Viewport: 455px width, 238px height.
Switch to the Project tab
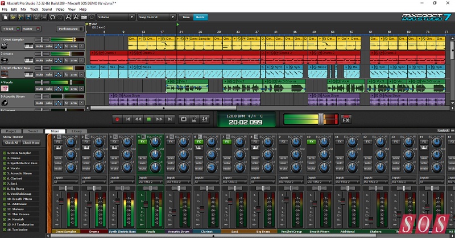click(x=11, y=131)
